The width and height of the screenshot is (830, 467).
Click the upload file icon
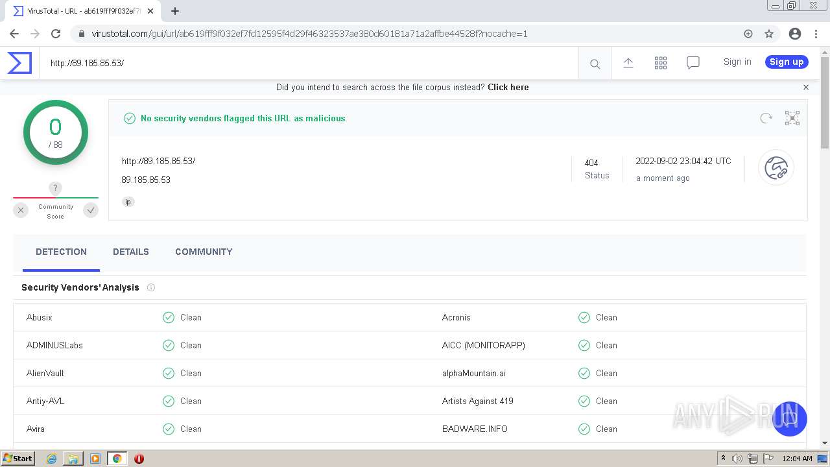[628, 62]
